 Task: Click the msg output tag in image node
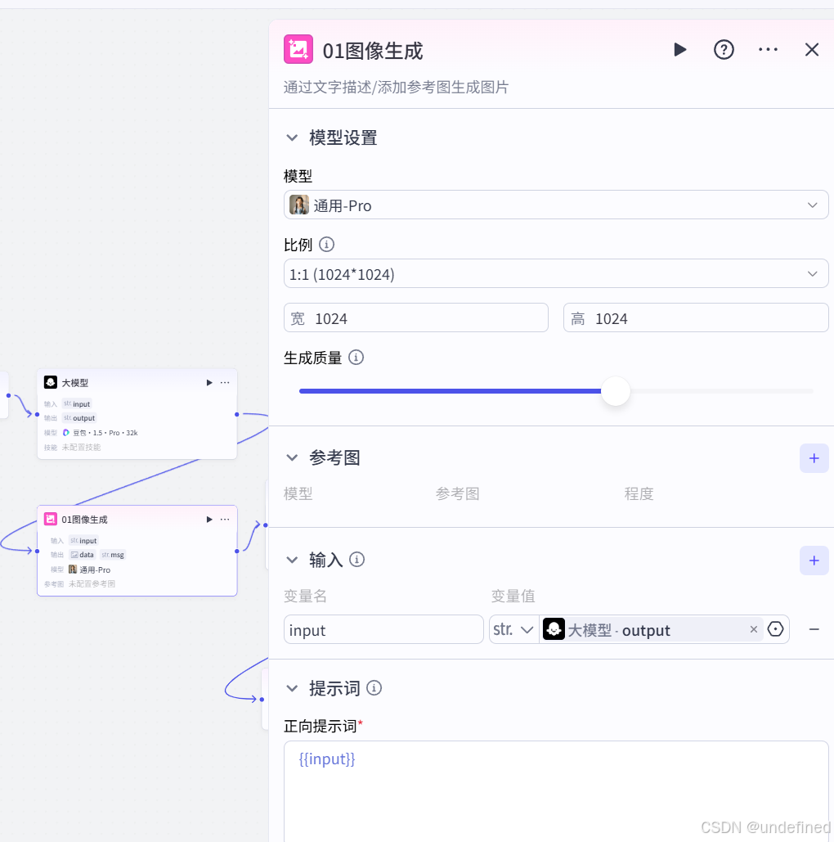(113, 556)
